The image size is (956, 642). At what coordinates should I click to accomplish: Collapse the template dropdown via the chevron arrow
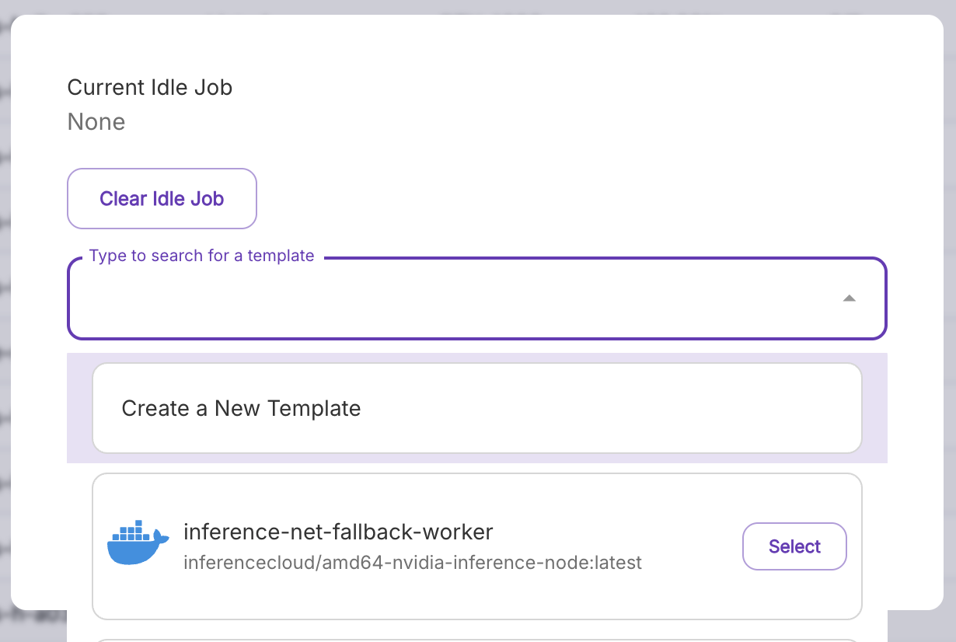click(x=850, y=298)
